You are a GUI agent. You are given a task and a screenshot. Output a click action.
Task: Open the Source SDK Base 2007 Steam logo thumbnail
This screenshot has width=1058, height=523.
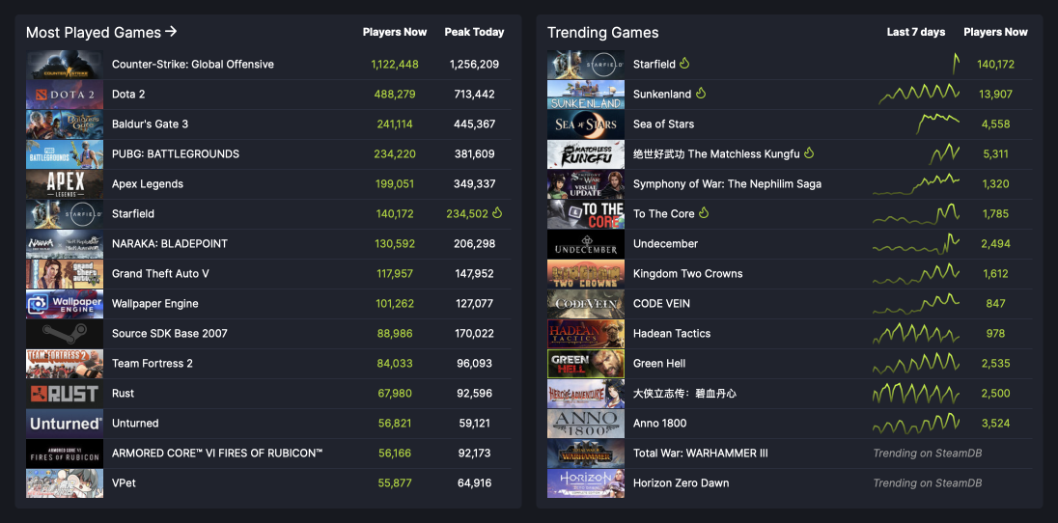(65, 333)
